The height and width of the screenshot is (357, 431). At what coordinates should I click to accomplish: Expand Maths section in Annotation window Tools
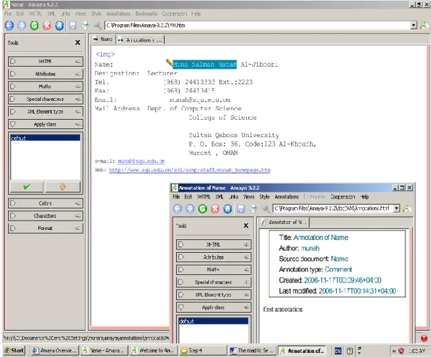(214, 270)
